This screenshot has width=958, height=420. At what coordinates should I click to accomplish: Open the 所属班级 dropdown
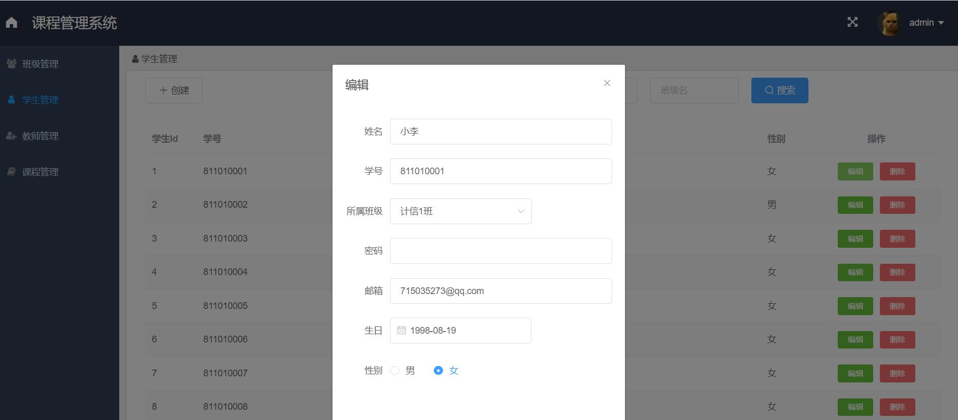click(x=461, y=211)
